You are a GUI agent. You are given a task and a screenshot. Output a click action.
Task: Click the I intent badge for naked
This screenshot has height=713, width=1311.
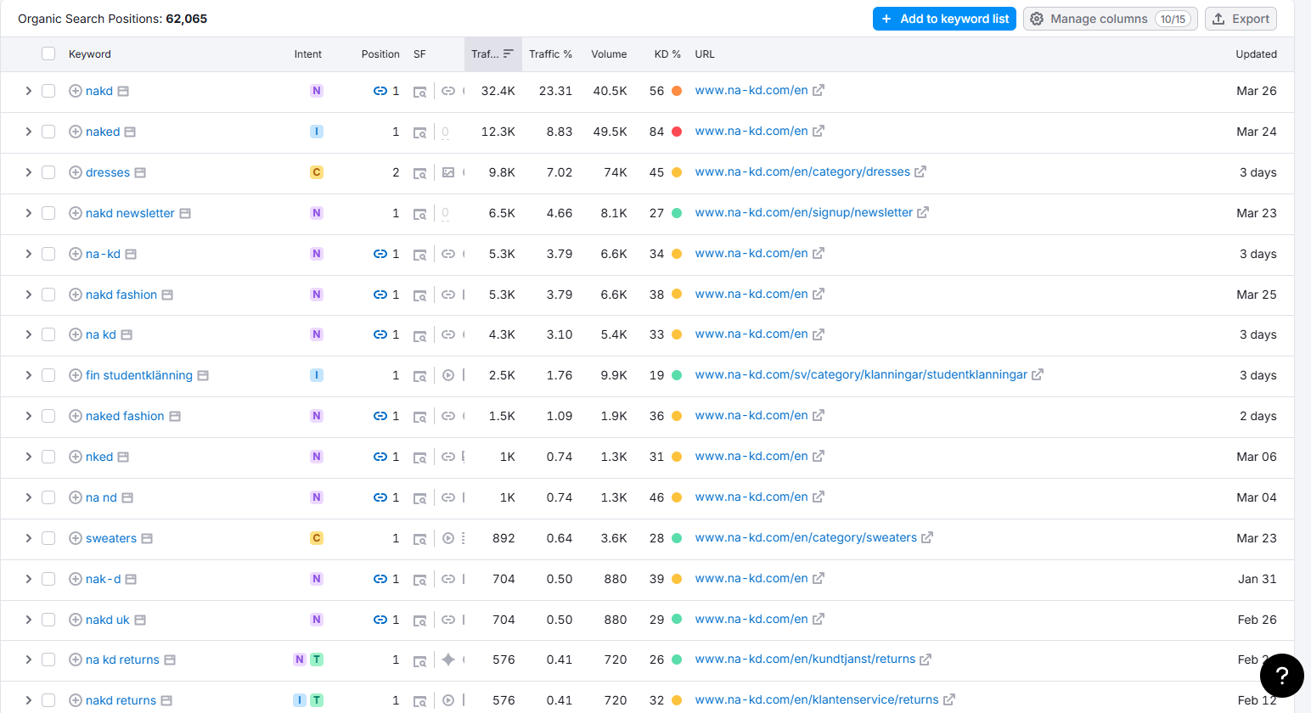317,132
